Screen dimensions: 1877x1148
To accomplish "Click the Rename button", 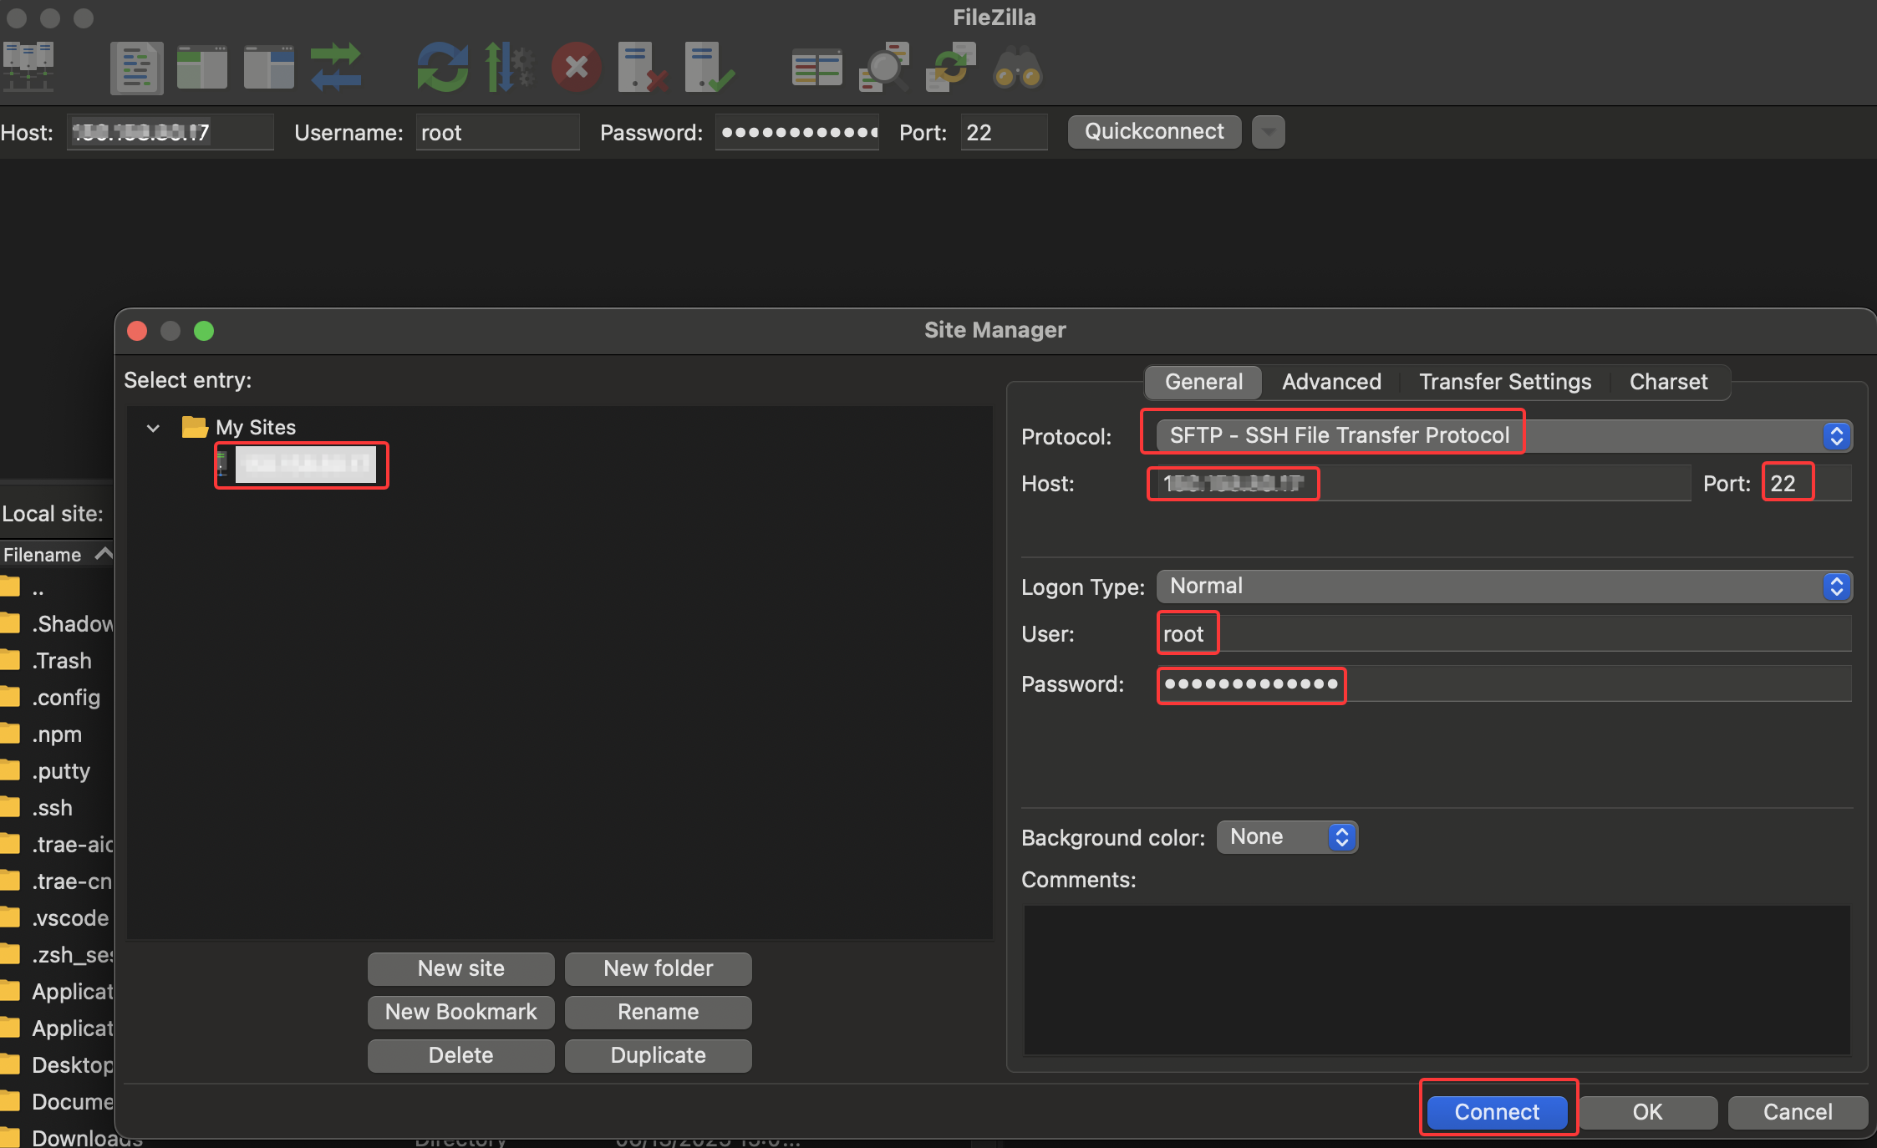I will pos(658,1012).
